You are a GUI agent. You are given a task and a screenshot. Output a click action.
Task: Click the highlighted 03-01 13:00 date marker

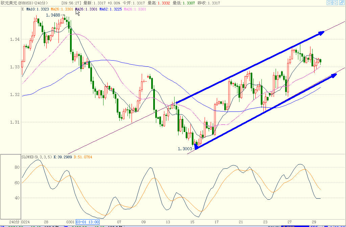87,222
